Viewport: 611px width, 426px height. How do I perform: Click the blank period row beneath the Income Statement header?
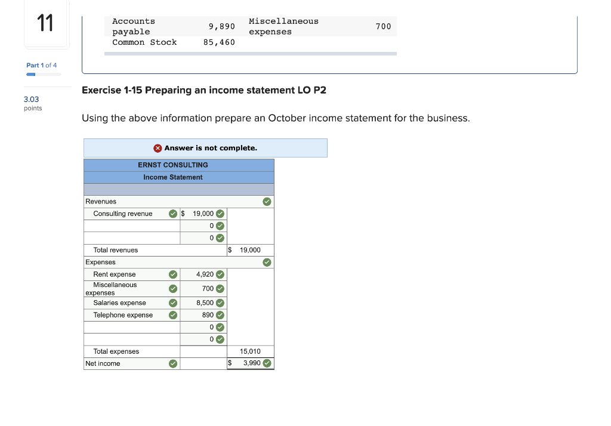tap(179, 189)
